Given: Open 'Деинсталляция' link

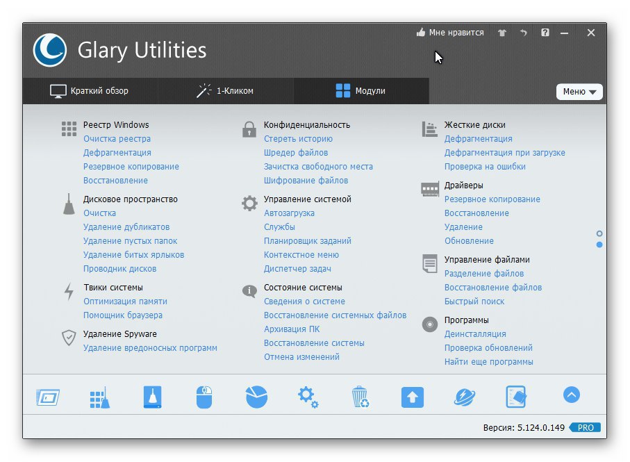Looking at the screenshot, I should point(475,334).
